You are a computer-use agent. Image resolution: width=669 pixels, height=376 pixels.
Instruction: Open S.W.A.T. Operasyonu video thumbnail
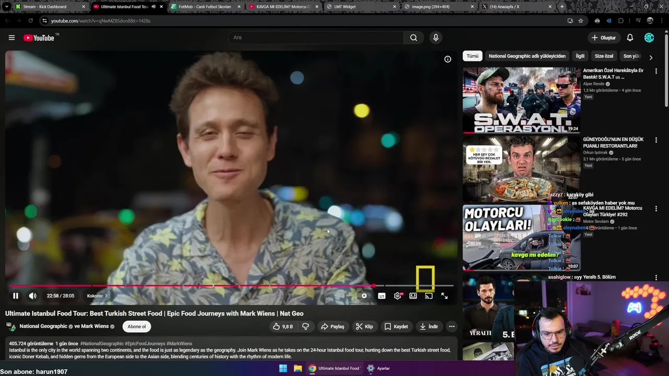521,100
